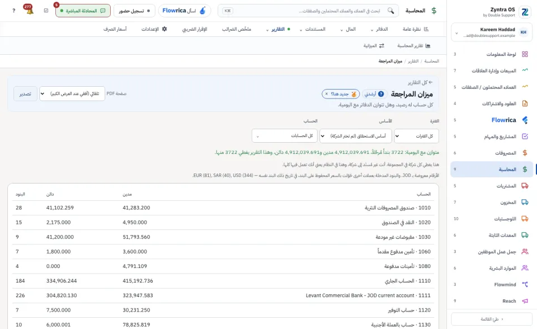Click debit value 415,192.736
Viewport: 537px width, 329px height.
[x=138, y=281]
